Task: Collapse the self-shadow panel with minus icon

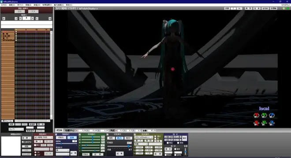Action: coord(108,134)
